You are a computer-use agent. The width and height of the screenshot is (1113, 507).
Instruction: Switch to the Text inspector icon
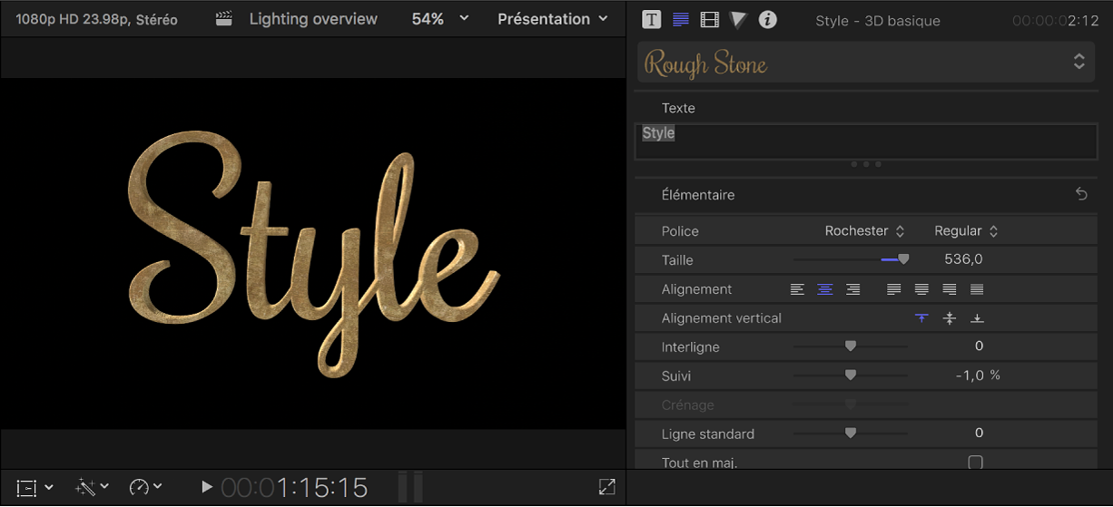(x=680, y=19)
